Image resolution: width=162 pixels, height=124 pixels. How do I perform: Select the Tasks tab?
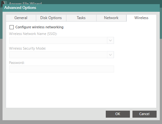[x=81, y=18]
